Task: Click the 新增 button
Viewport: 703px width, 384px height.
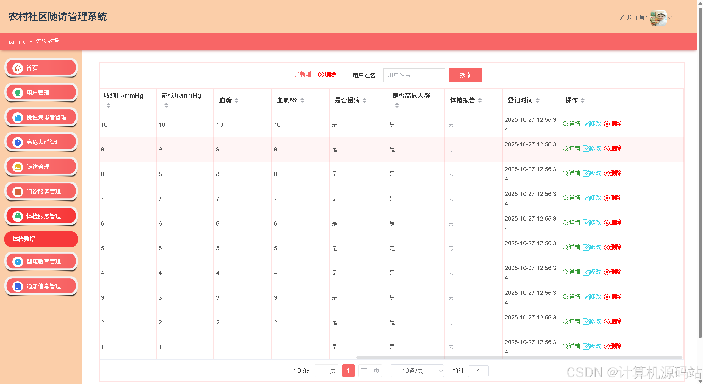Action: coord(302,74)
